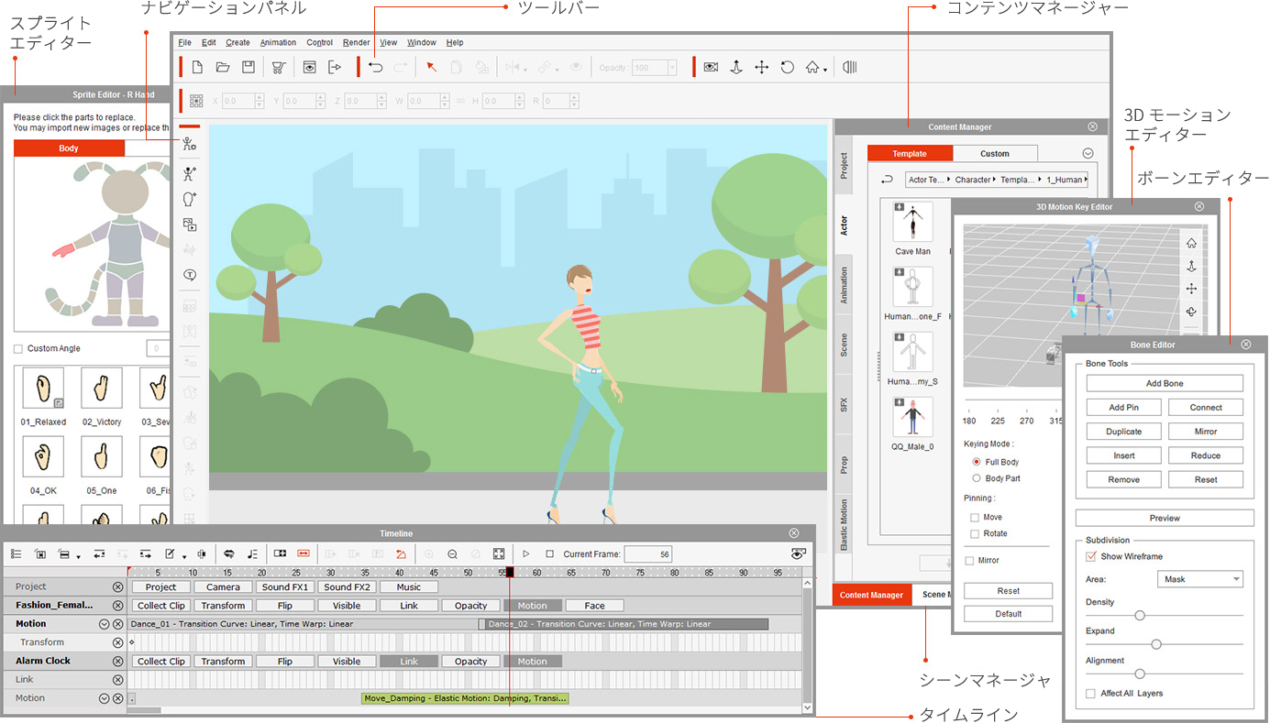Switch to the Custom tab in Content Manager

click(x=994, y=153)
